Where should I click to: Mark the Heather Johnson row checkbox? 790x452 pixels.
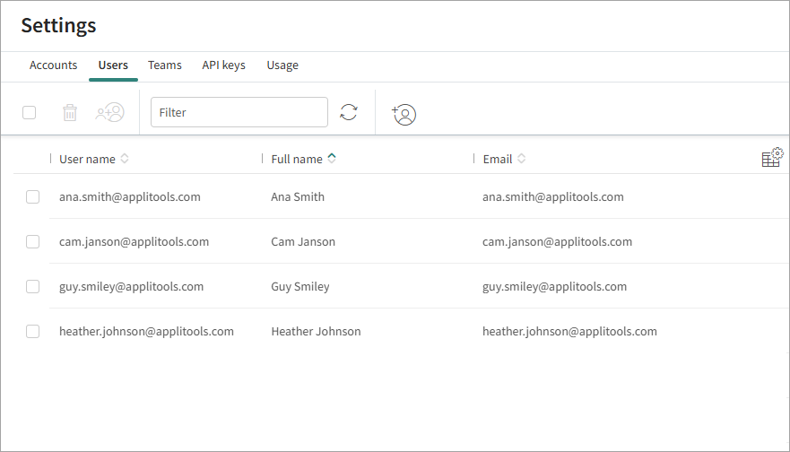[x=33, y=332]
